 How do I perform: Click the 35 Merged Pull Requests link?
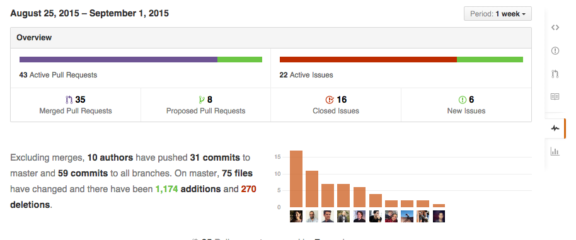pyautogui.click(x=76, y=105)
